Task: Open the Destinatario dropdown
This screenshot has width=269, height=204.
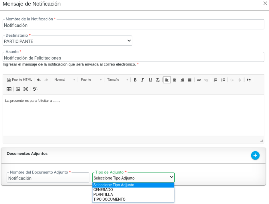Action: tap(67, 41)
